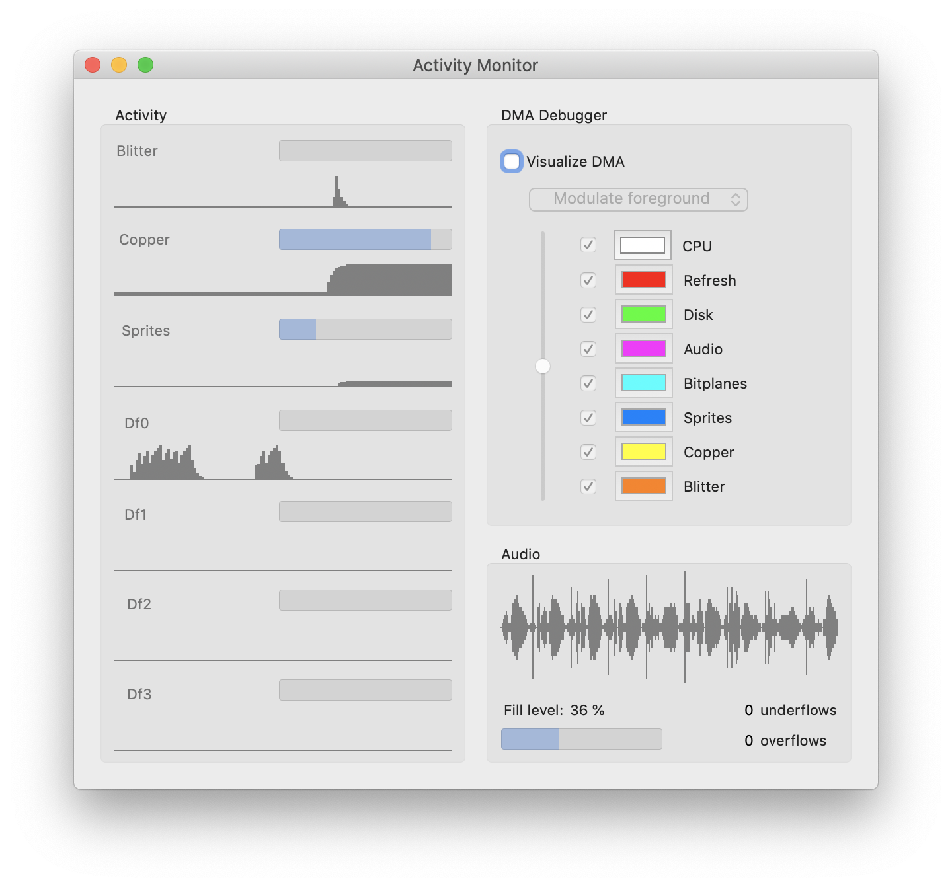952x887 pixels.
Task: Pick the blue Sprites color swatch
Action: (x=643, y=417)
